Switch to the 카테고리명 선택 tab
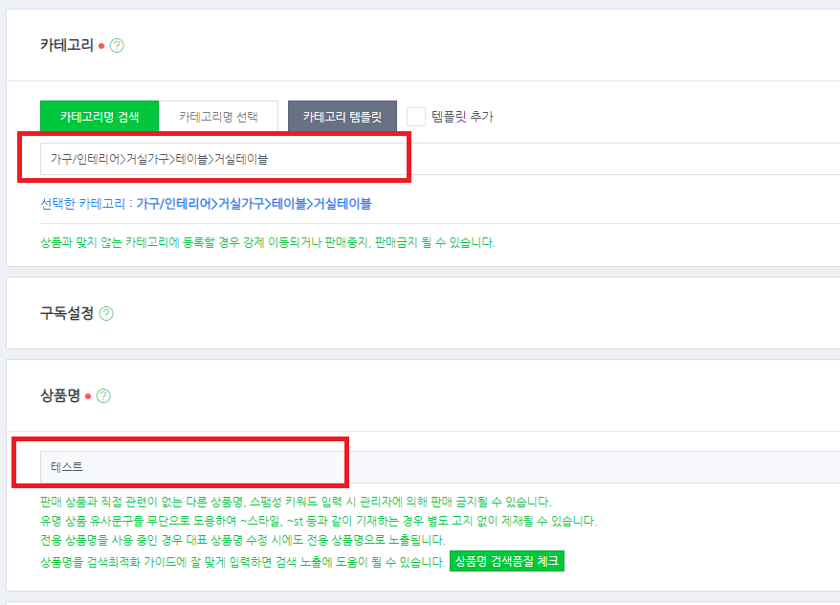840x605 pixels. pyautogui.click(x=218, y=116)
